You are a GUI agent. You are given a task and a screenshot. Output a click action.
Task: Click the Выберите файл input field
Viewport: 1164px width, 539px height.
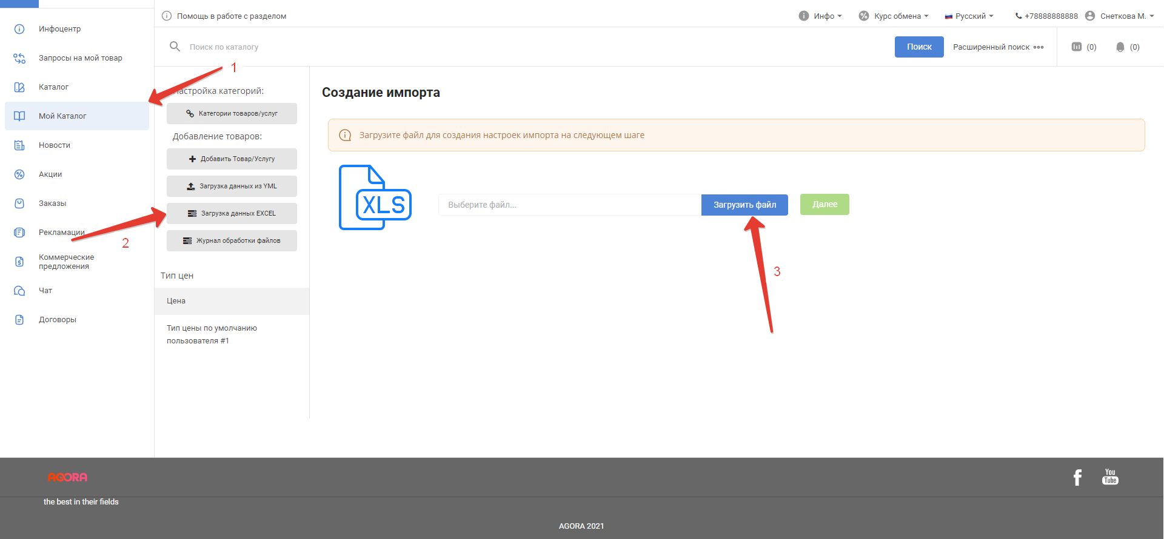click(569, 205)
